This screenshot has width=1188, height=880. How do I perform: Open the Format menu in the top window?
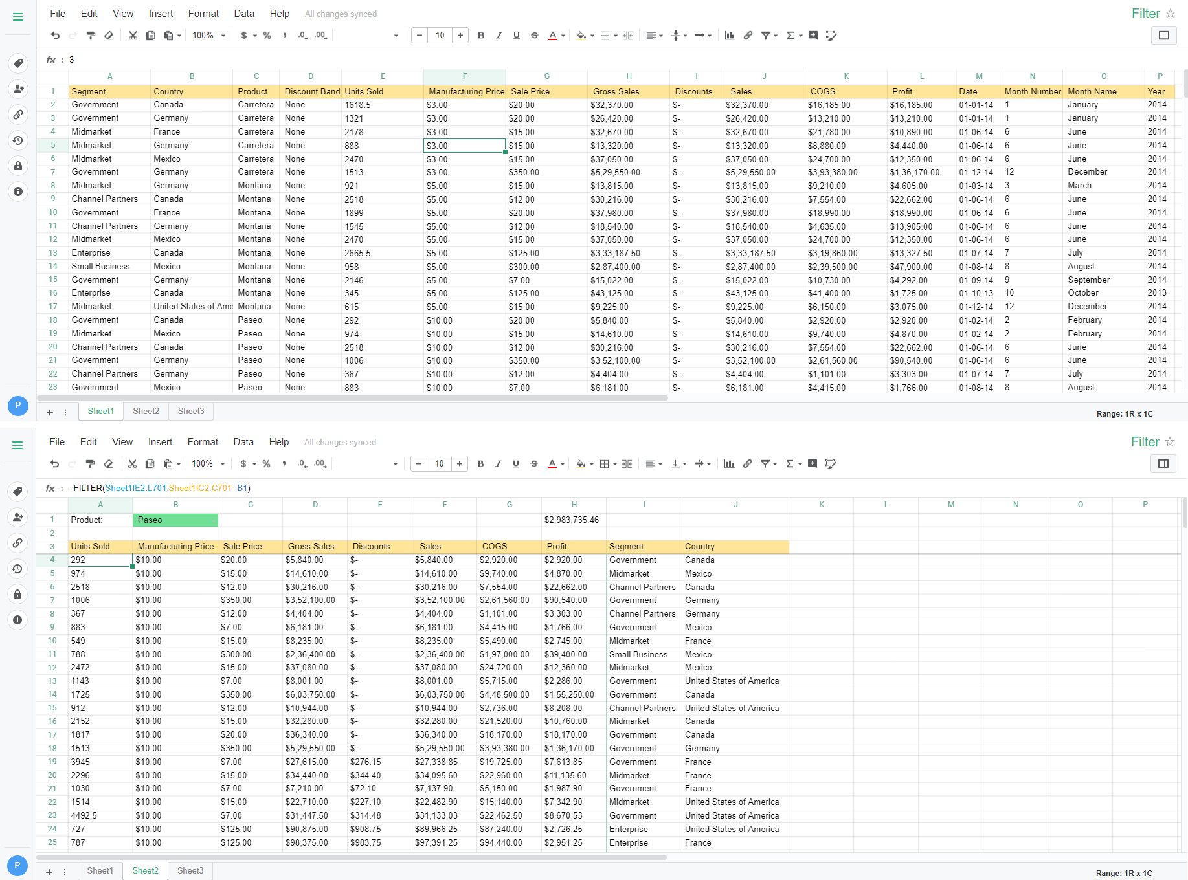click(203, 14)
